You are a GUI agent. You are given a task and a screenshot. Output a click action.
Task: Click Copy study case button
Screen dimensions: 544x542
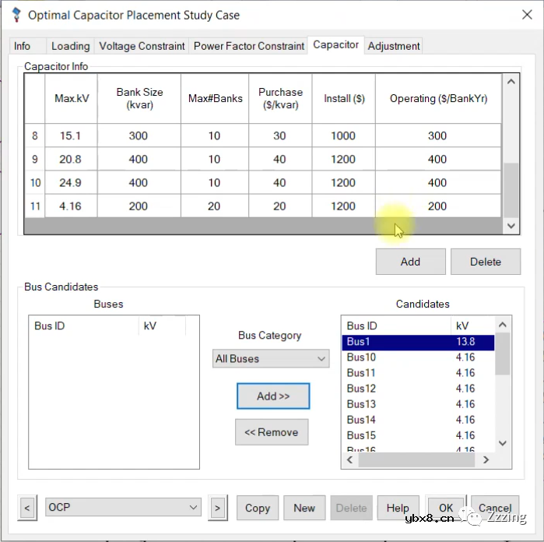(257, 508)
